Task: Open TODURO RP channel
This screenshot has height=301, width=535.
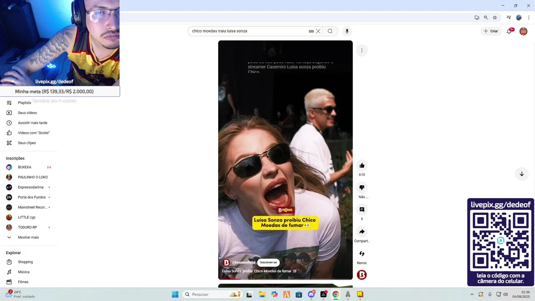Action: pos(28,227)
